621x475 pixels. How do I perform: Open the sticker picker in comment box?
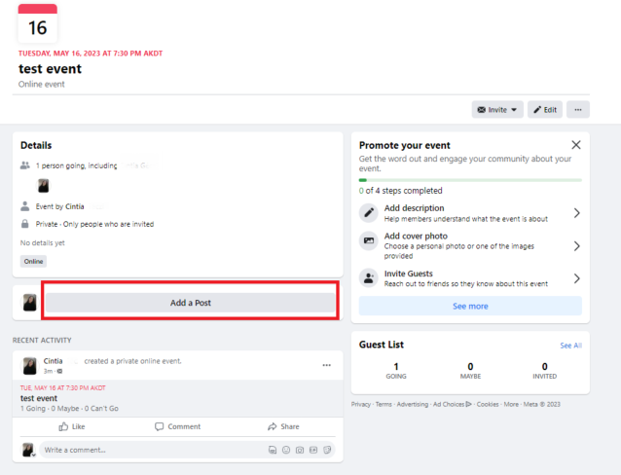point(327,451)
